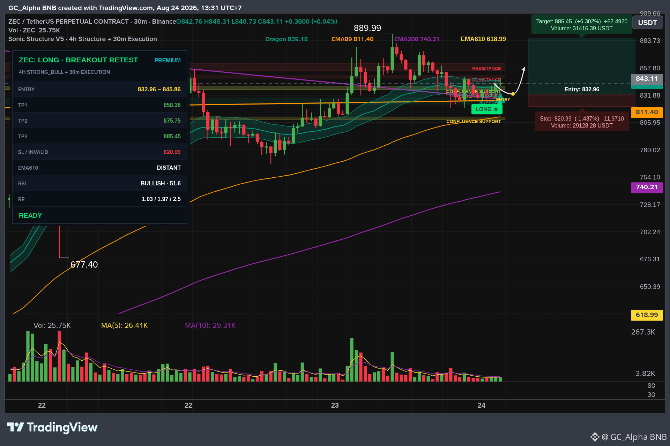Click the upper red RESISTANCE zone label
Image resolution: width=670 pixels, height=446 pixels.
486,69
